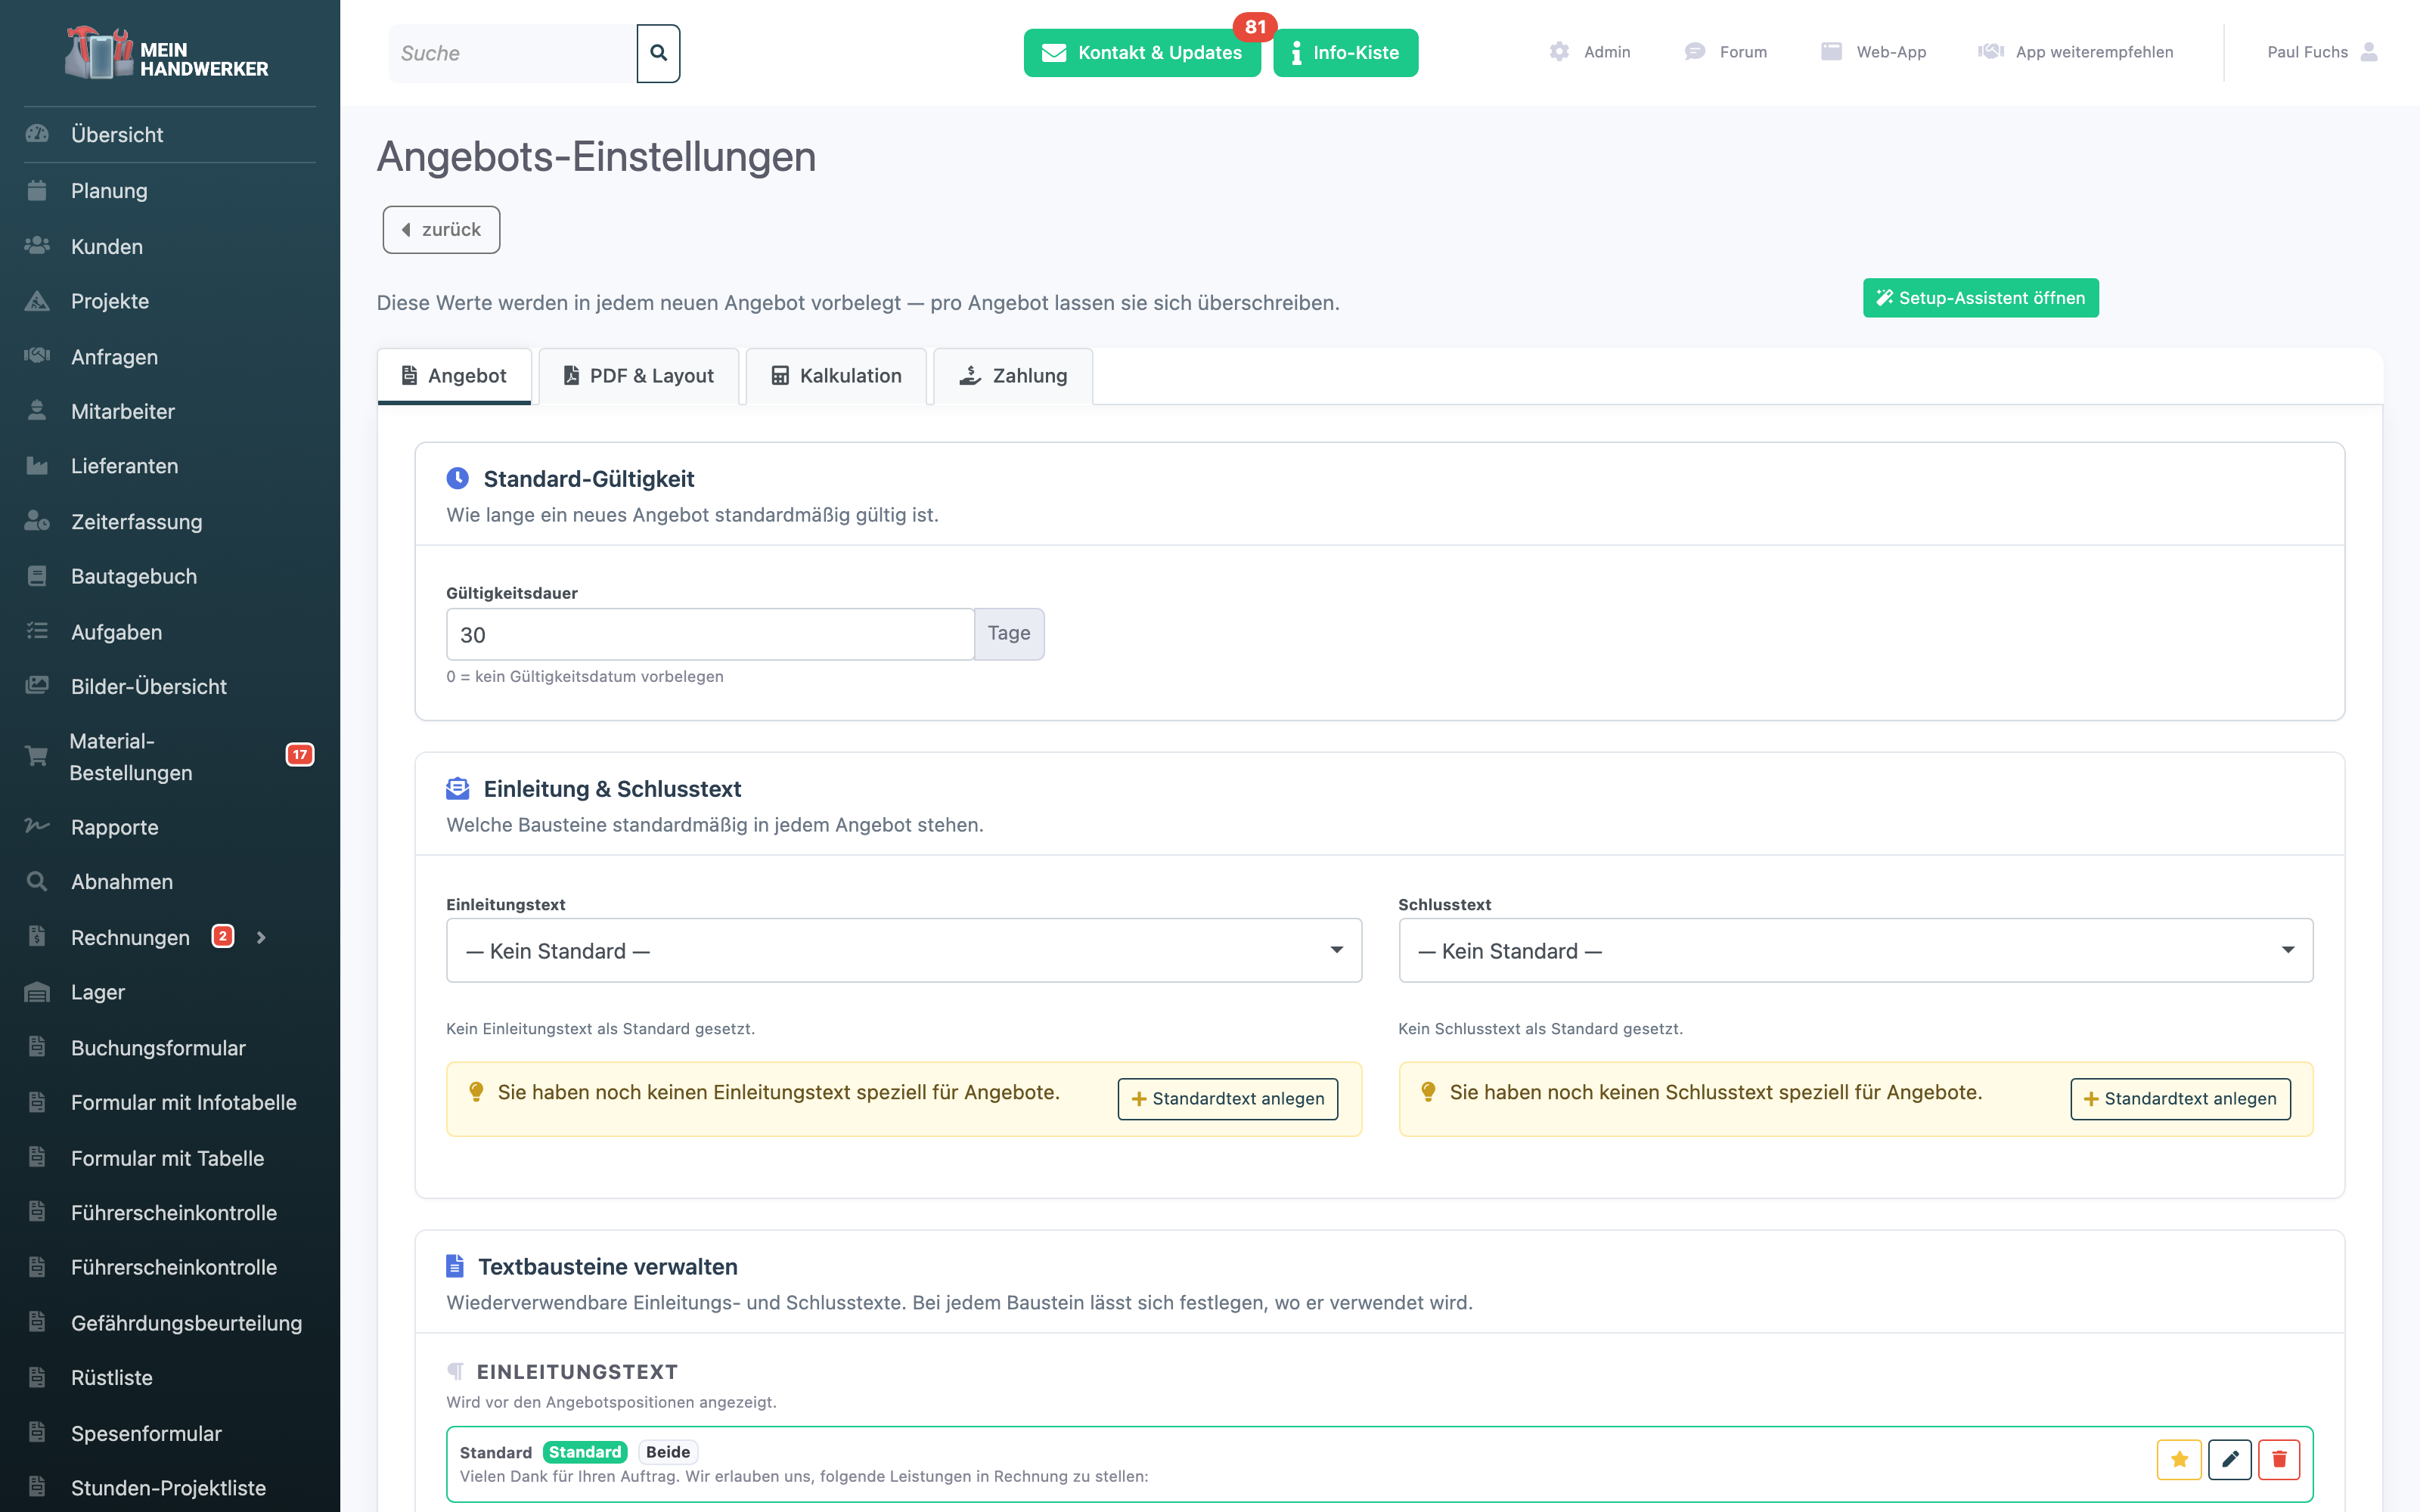
Task: Click App weiterempfehlen handshake icon
Action: click(x=1991, y=52)
